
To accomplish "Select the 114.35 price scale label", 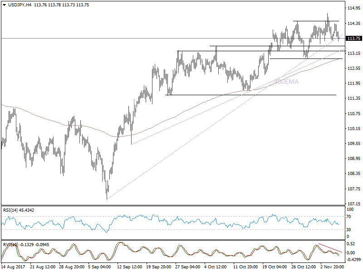I will pyautogui.click(x=354, y=24).
